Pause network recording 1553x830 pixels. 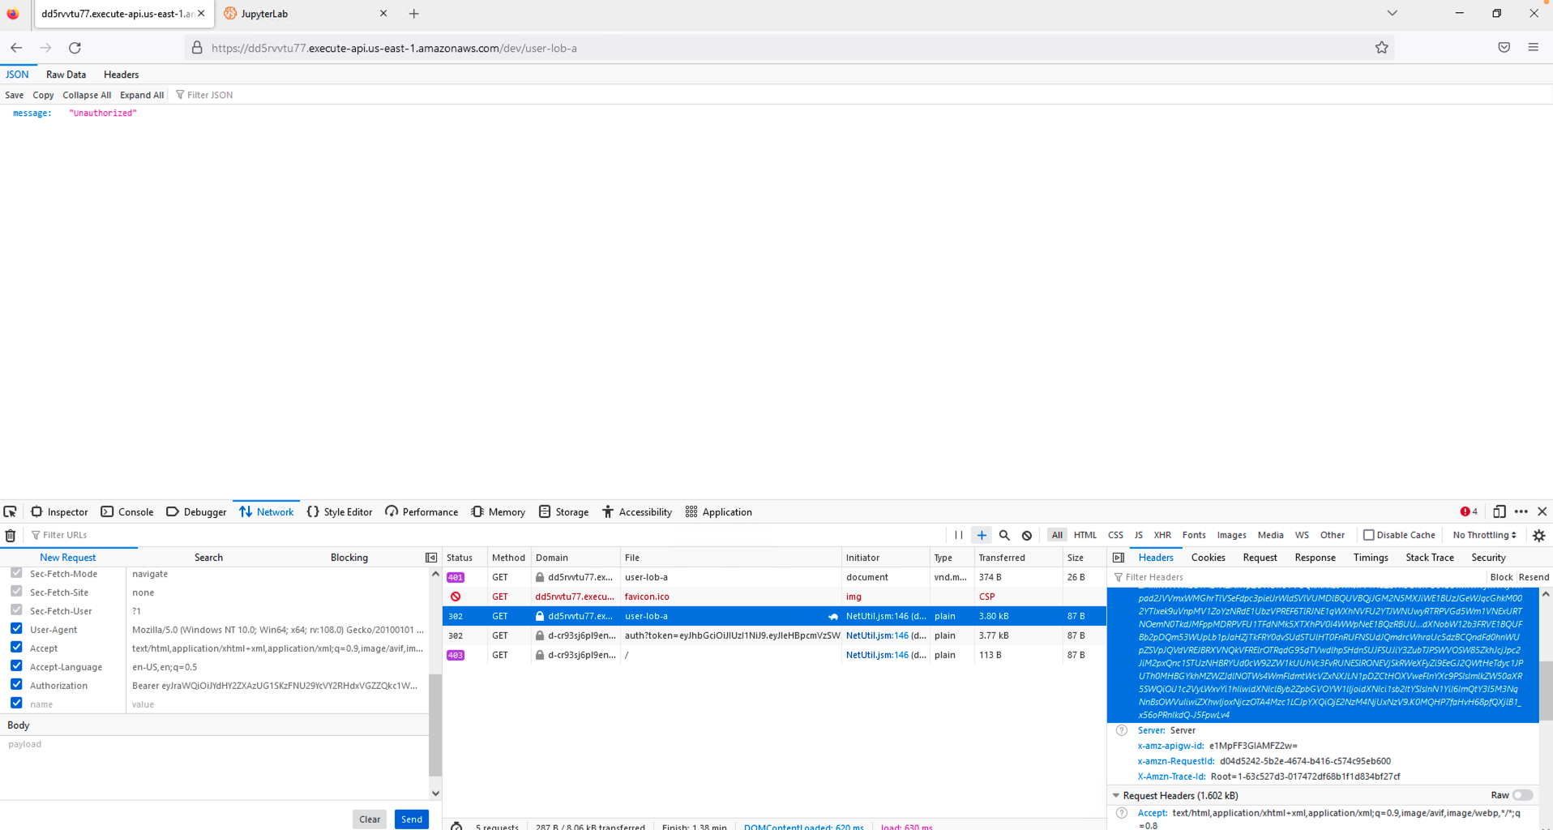point(959,535)
